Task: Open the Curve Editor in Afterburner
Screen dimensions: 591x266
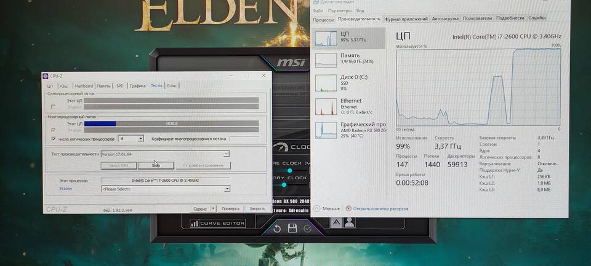Action: pyautogui.click(x=218, y=224)
